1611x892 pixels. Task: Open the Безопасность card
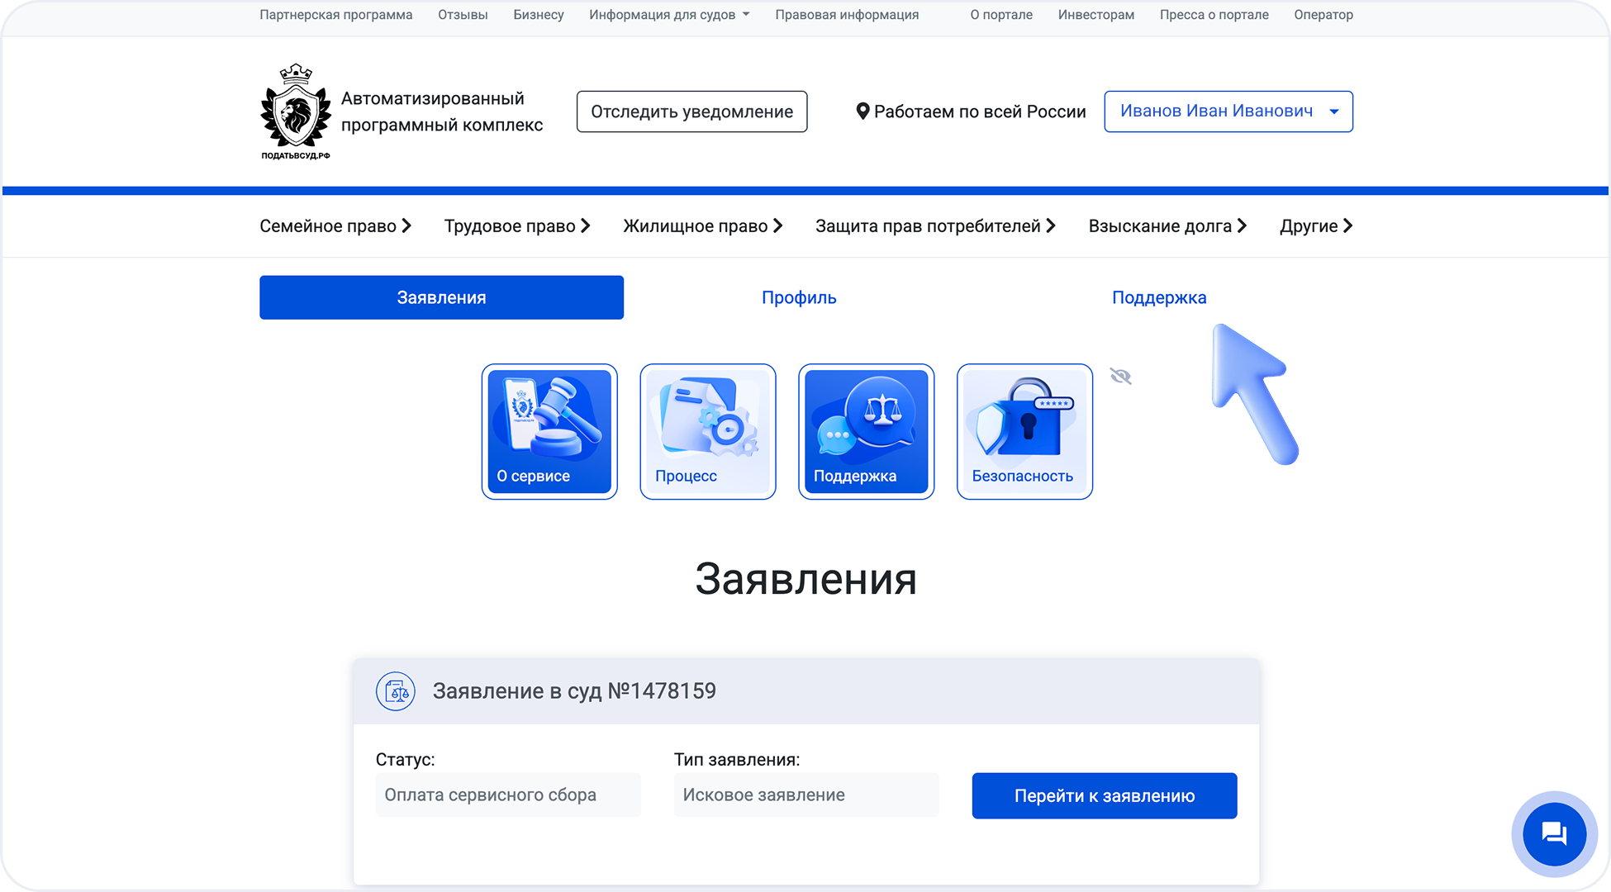tap(1024, 432)
